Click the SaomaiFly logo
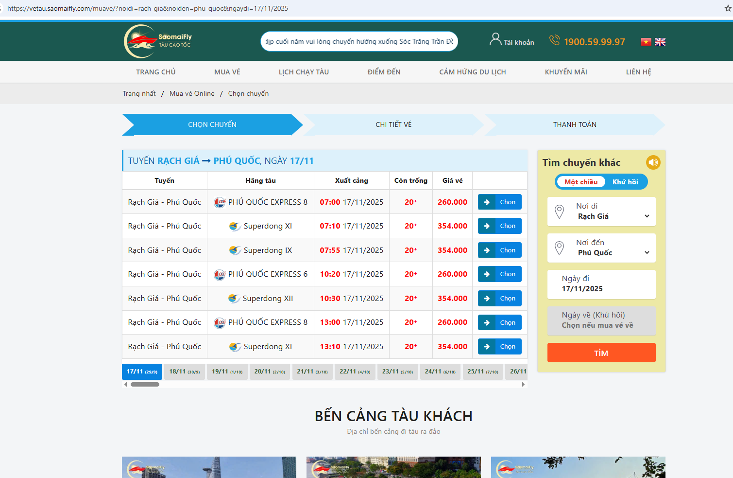Screen dimensions: 733x478 point(158,41)
